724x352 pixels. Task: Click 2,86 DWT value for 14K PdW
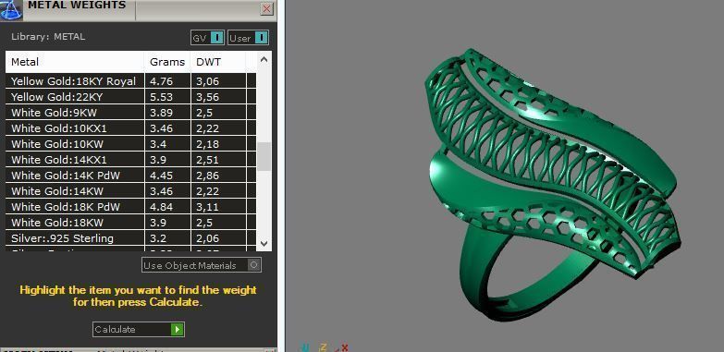coord(207,176)
